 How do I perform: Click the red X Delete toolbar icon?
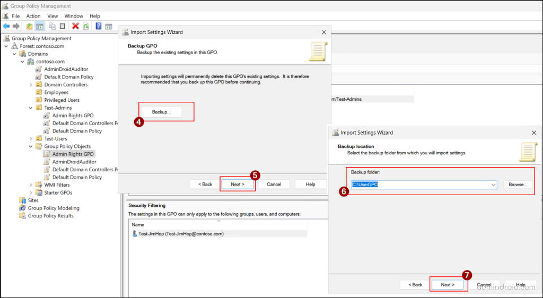[x=75, y=26]
